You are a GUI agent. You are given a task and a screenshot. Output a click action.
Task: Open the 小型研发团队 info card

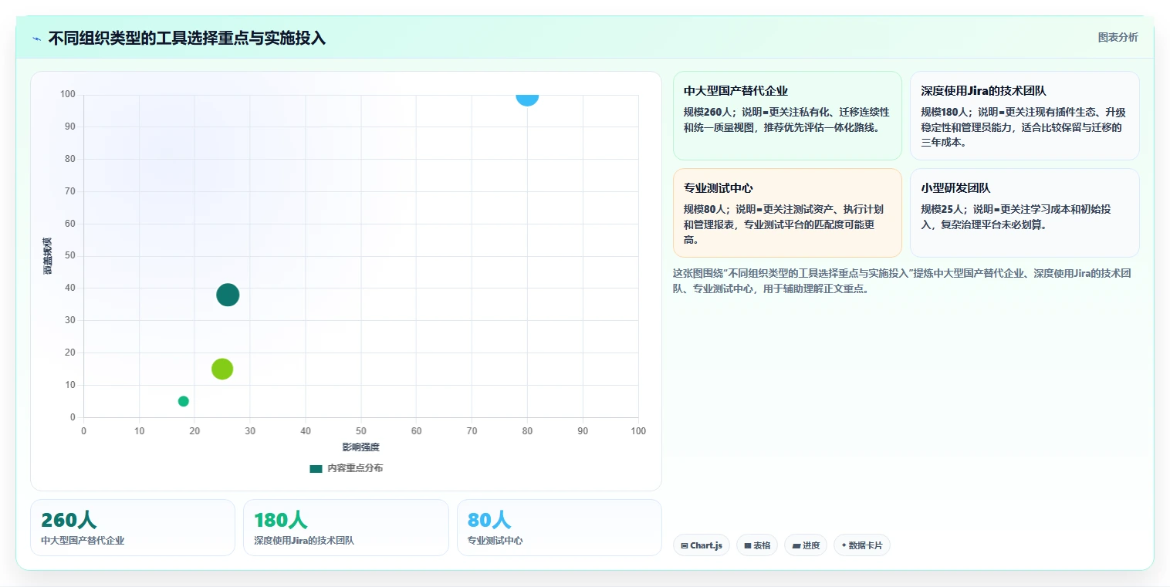coord(1024,213)
